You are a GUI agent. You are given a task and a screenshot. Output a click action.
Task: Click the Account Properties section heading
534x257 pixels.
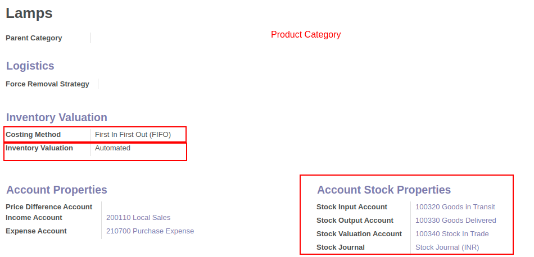point(57,190)
